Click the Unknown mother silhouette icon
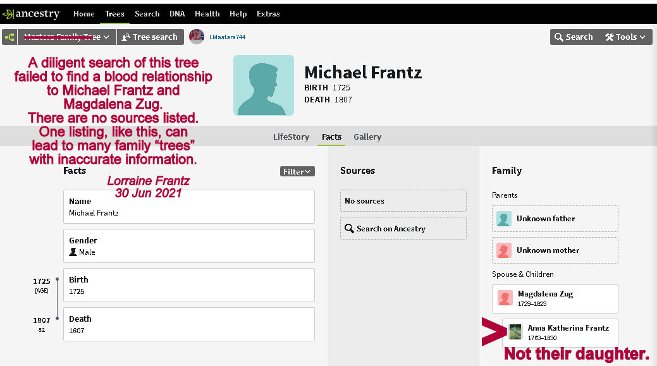The image size is (657, 366). point(504,250)
